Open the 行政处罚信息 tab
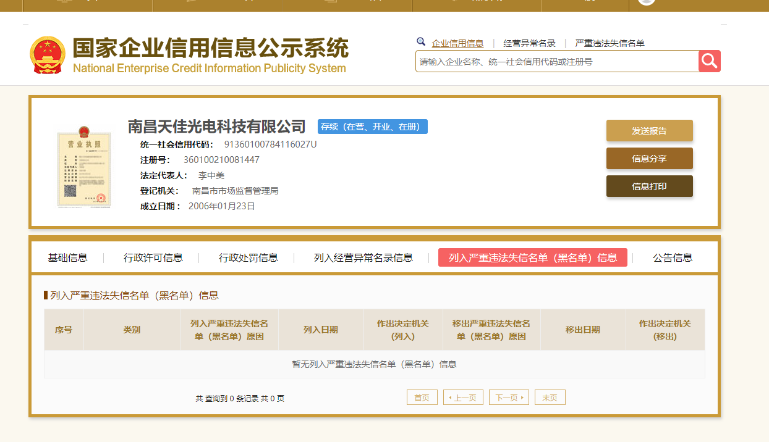 point(249,257)
